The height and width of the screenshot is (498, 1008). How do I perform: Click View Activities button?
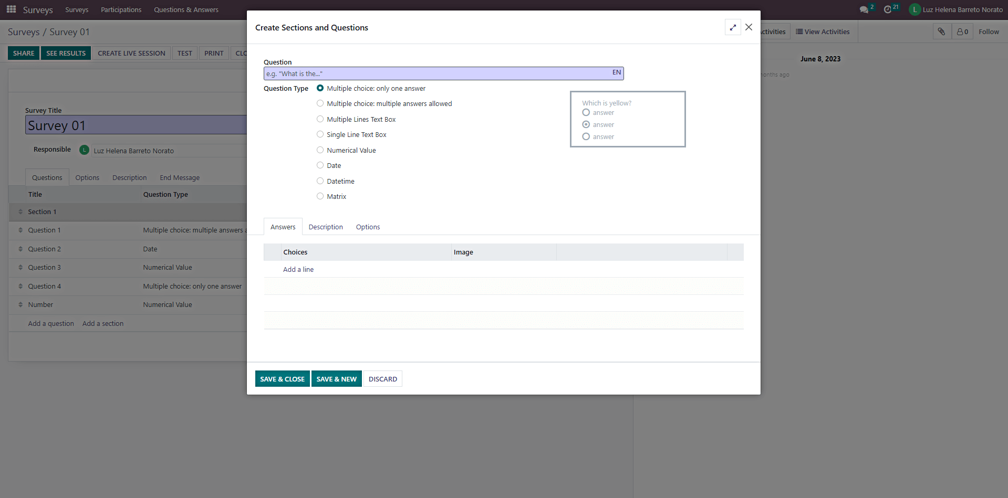pyautogui.click(x=823, y=31)
